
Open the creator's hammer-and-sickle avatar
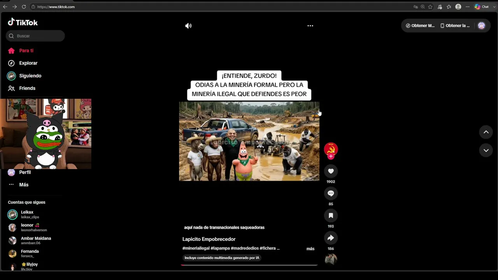[331, 149]
